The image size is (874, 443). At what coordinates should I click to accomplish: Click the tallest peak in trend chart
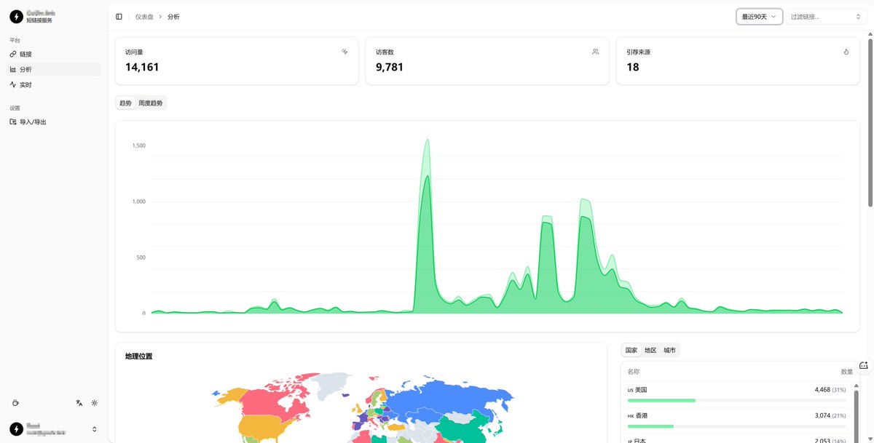(427, 140)
